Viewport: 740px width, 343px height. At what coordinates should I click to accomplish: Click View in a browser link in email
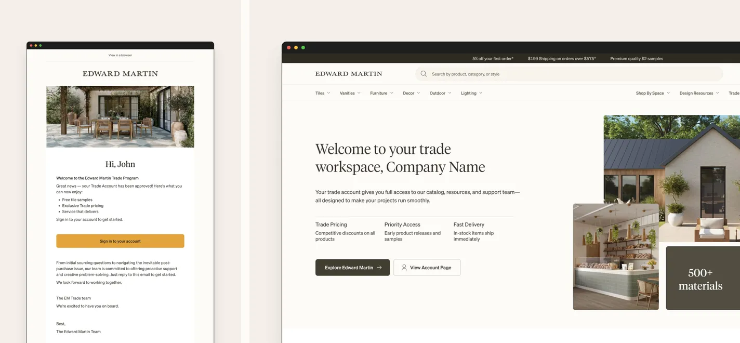pyautogui.click(x=120, y=55)
